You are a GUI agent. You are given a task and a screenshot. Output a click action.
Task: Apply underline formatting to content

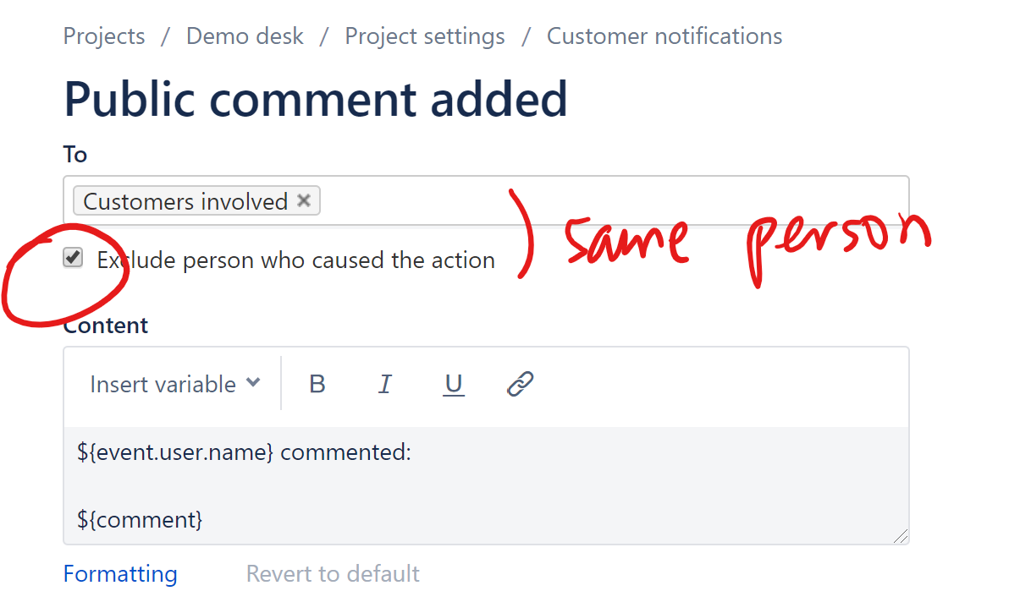coord(453,384)
